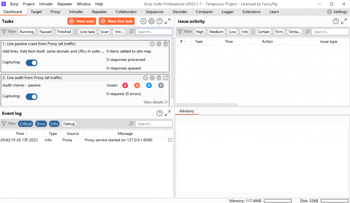The image size is (350, 203).
Task: Open the Logger tab
Action: pyautogui.click(x=227, y=12)
